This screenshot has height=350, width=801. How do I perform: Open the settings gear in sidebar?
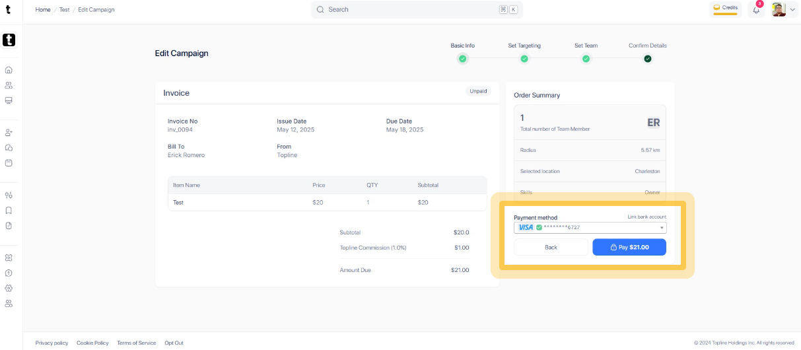pos(9,288)
